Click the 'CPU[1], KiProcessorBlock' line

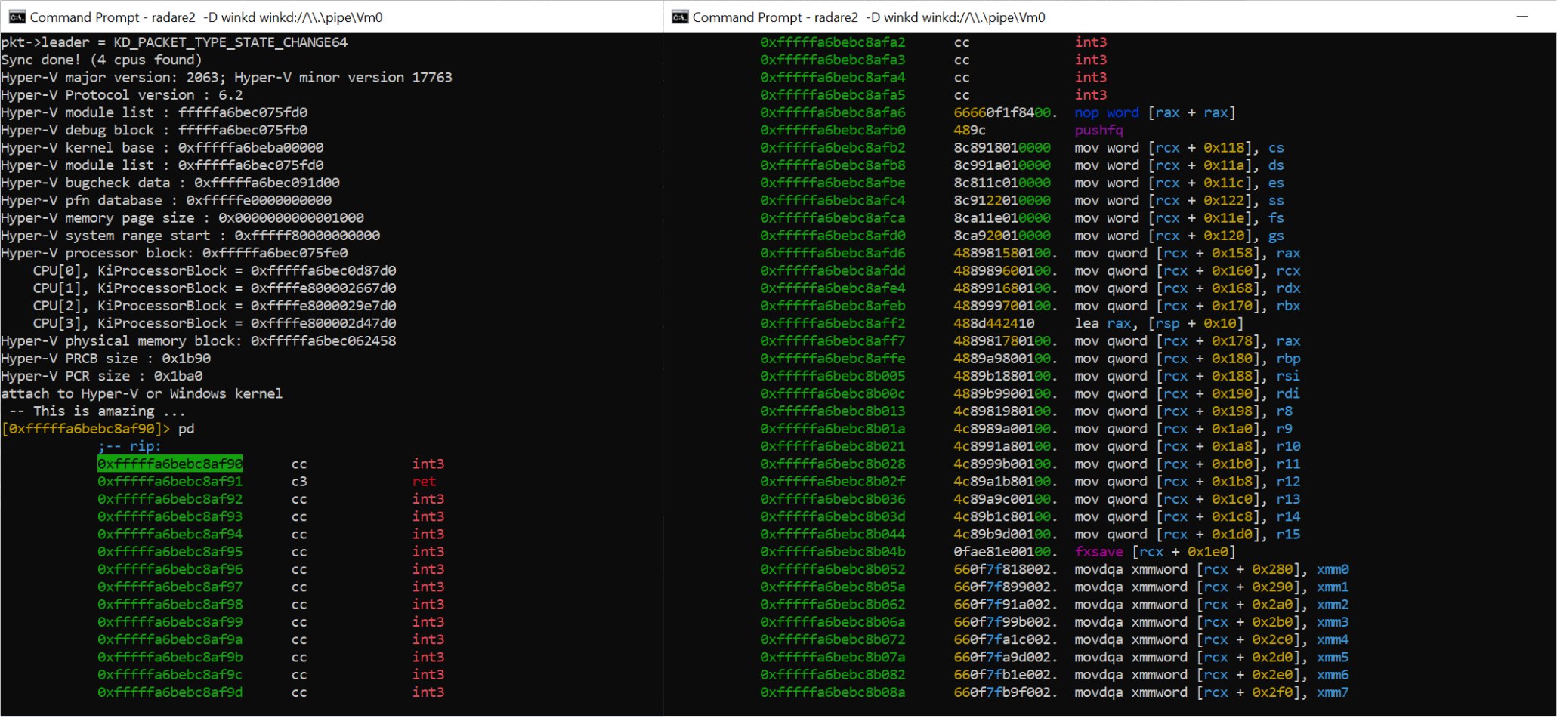tap(215, 288)
